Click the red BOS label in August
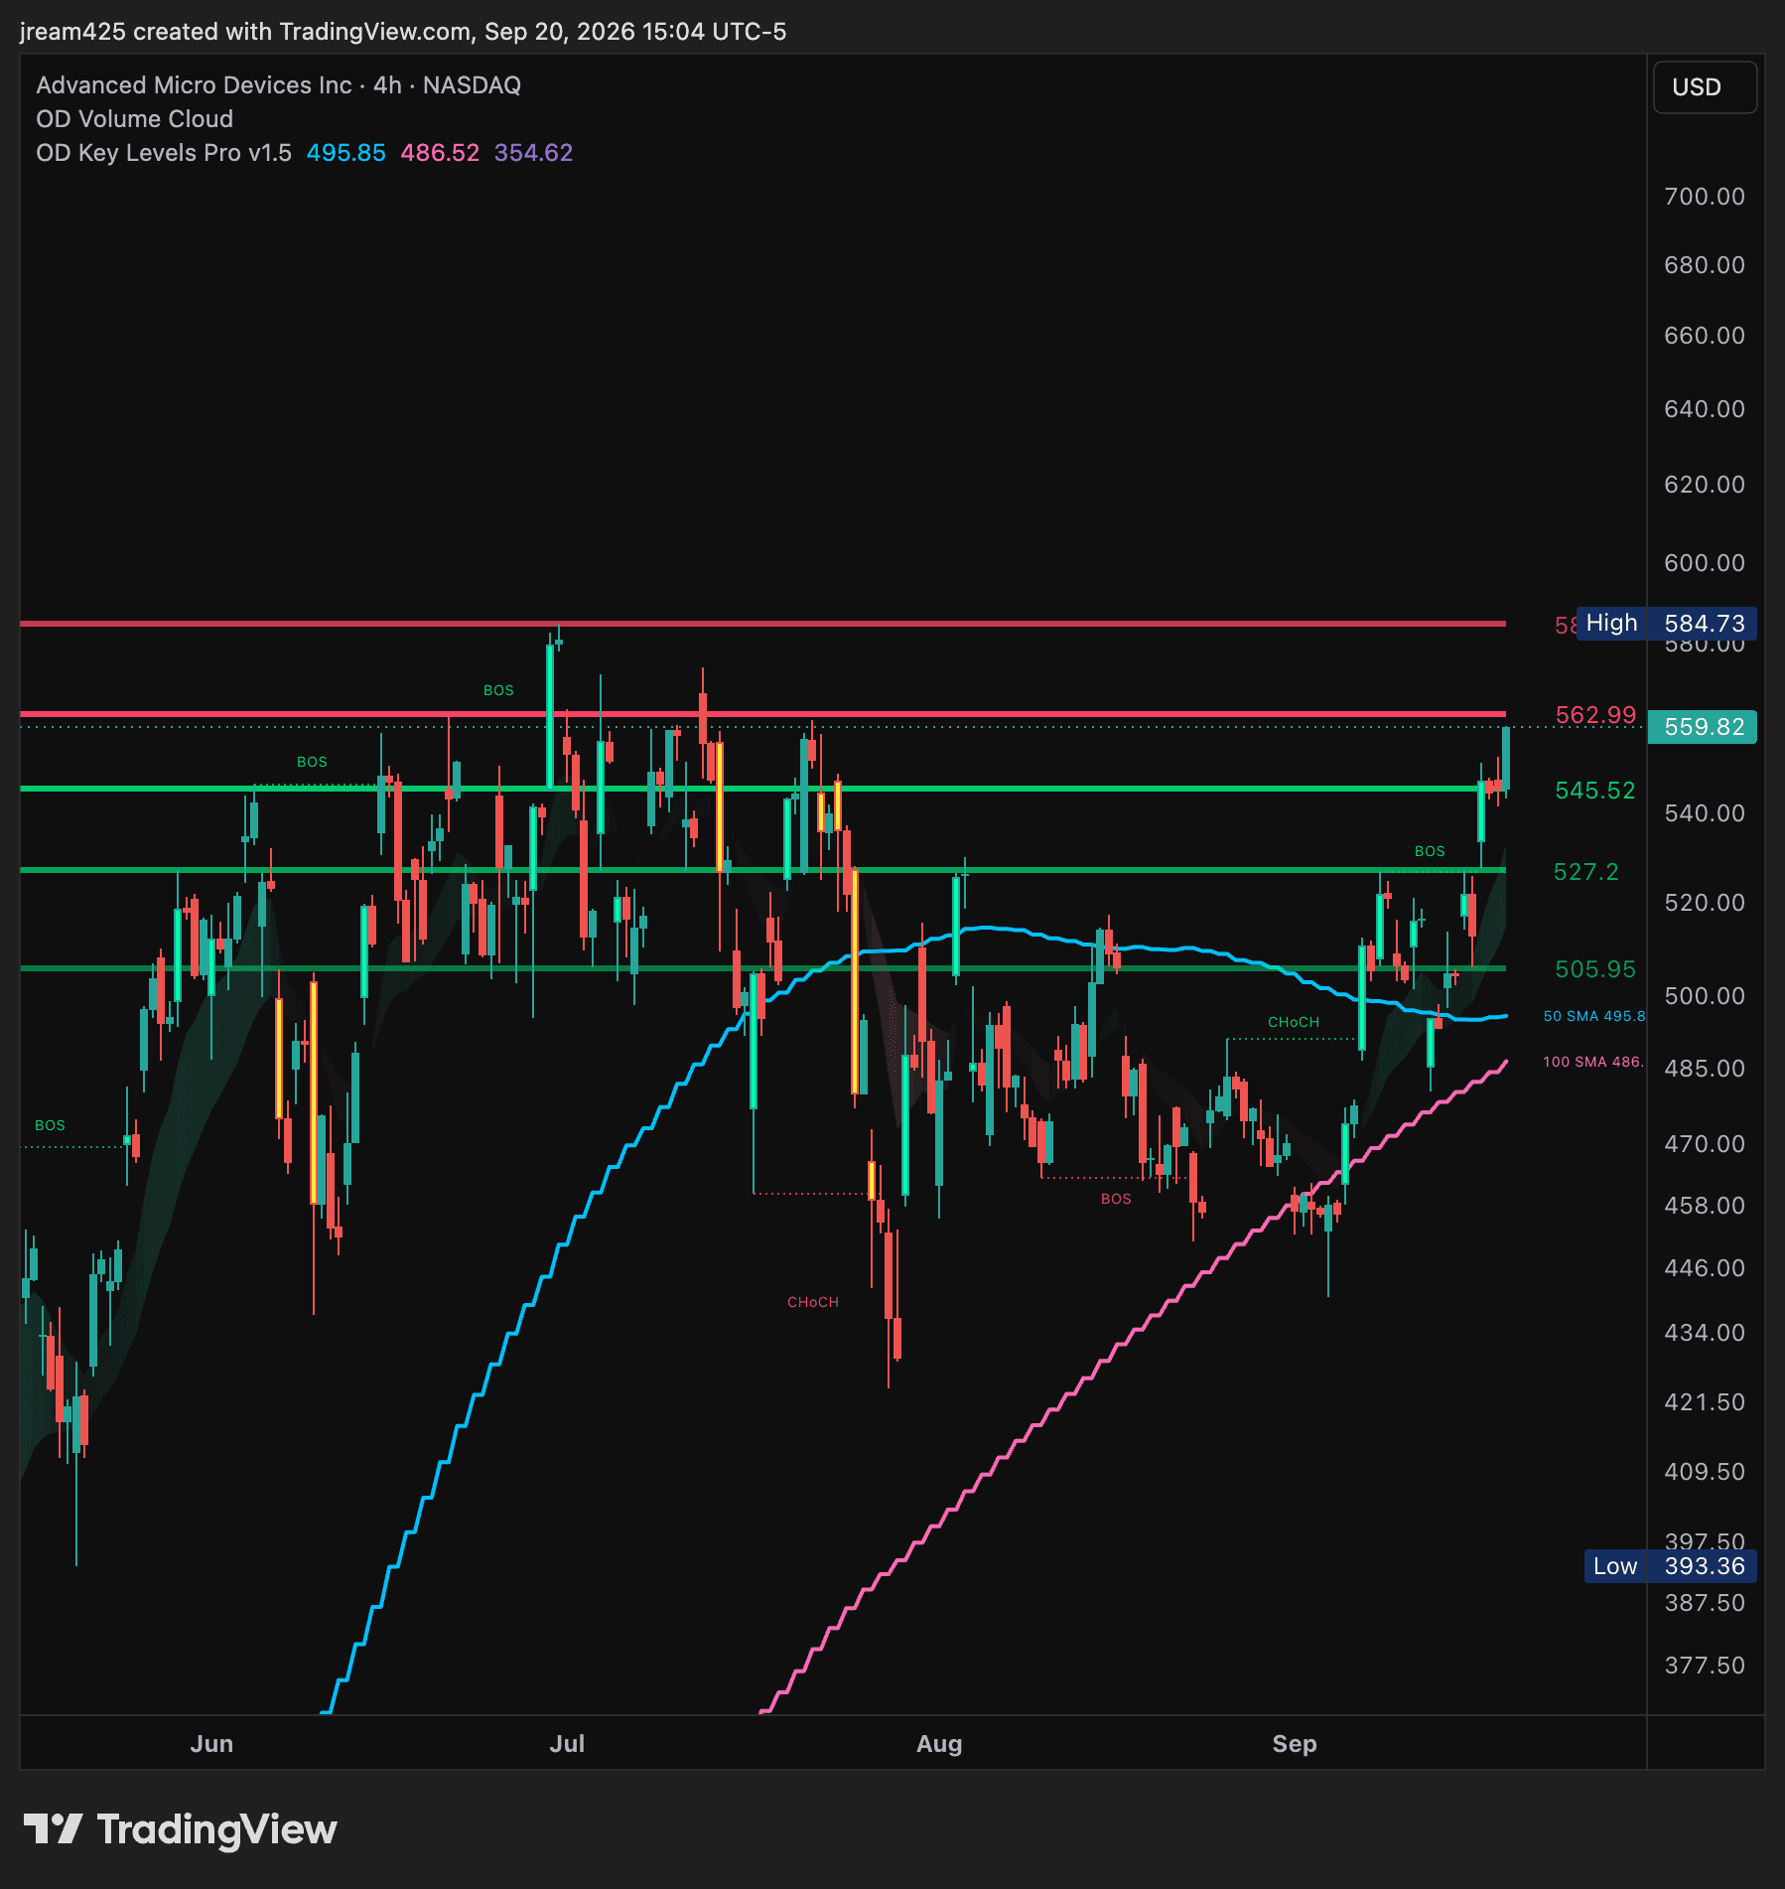Viewport: 1785px width, 1889px height. click(x=1116, y=1199)
